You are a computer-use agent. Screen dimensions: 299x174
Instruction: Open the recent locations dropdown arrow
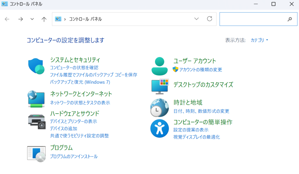(32, 19)
